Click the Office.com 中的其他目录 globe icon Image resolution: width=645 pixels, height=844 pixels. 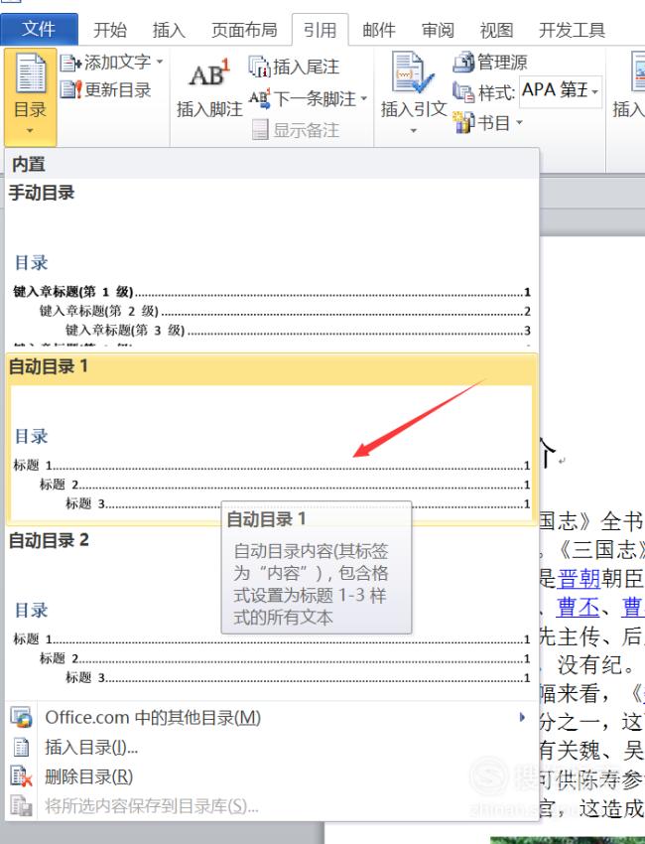pos(22,718)
